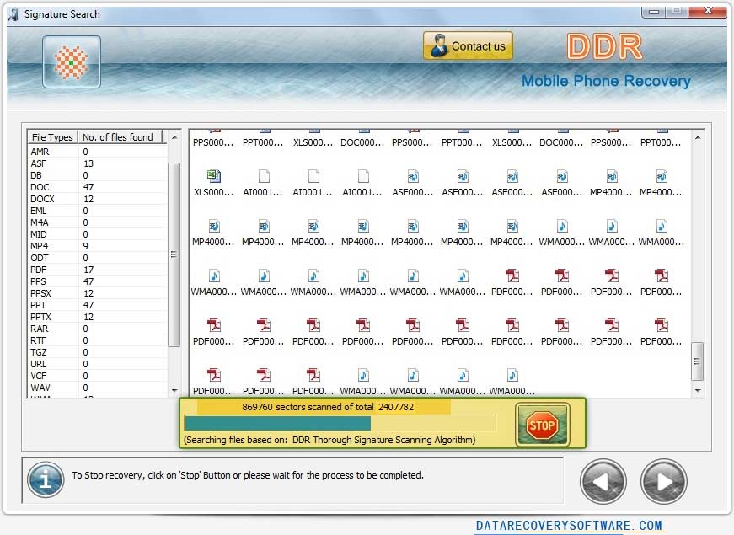734x535 pixels.
Task: Select the PDF file right after WMA files in fourth row
Action: pos(512,283)
